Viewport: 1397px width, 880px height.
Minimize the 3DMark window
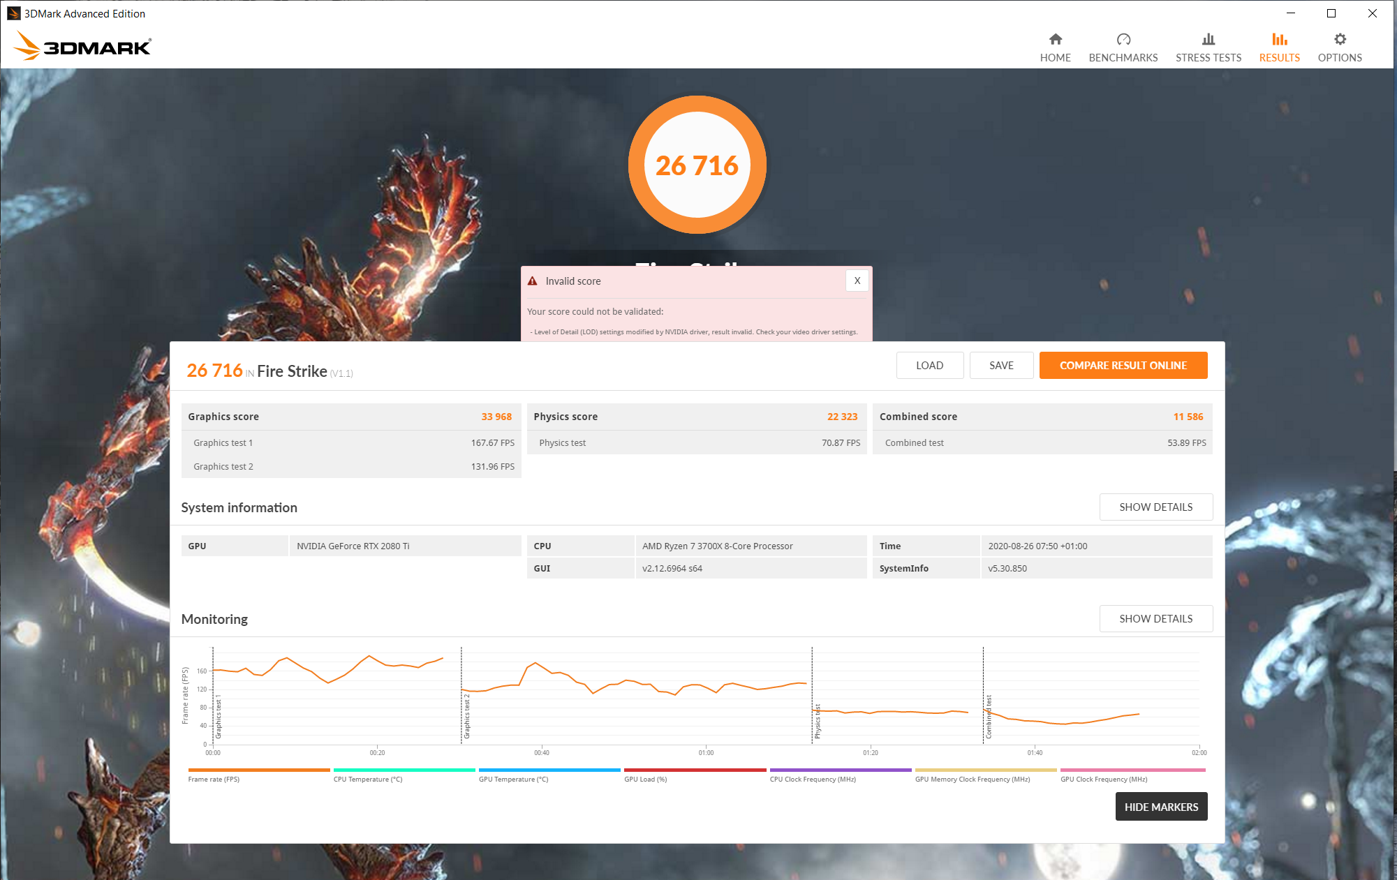click(1290, 13)
